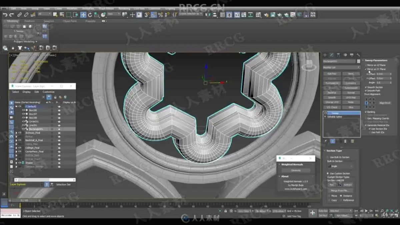This screenshot has width=400, height=225.
Task: Toggle the Window/Crossing selection icon
Action: point(75,15)
